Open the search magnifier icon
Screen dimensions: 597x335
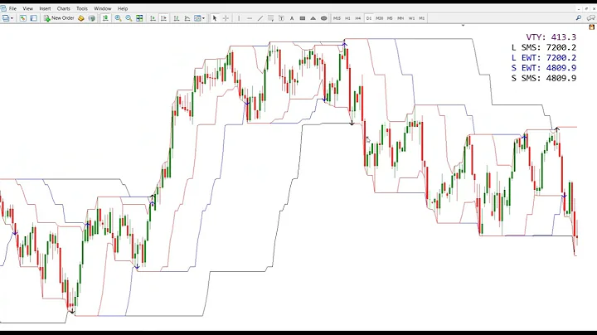pos(579,18)
